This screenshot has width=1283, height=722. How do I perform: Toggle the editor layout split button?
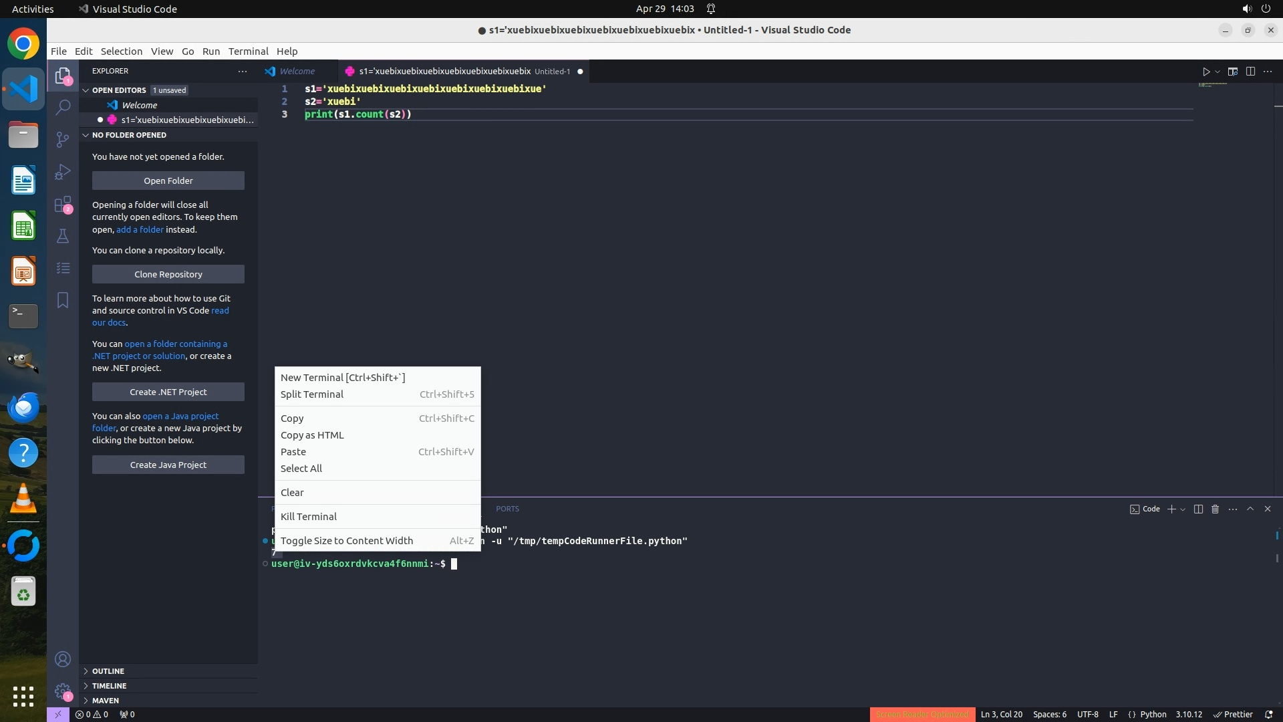click(1250, 72)
